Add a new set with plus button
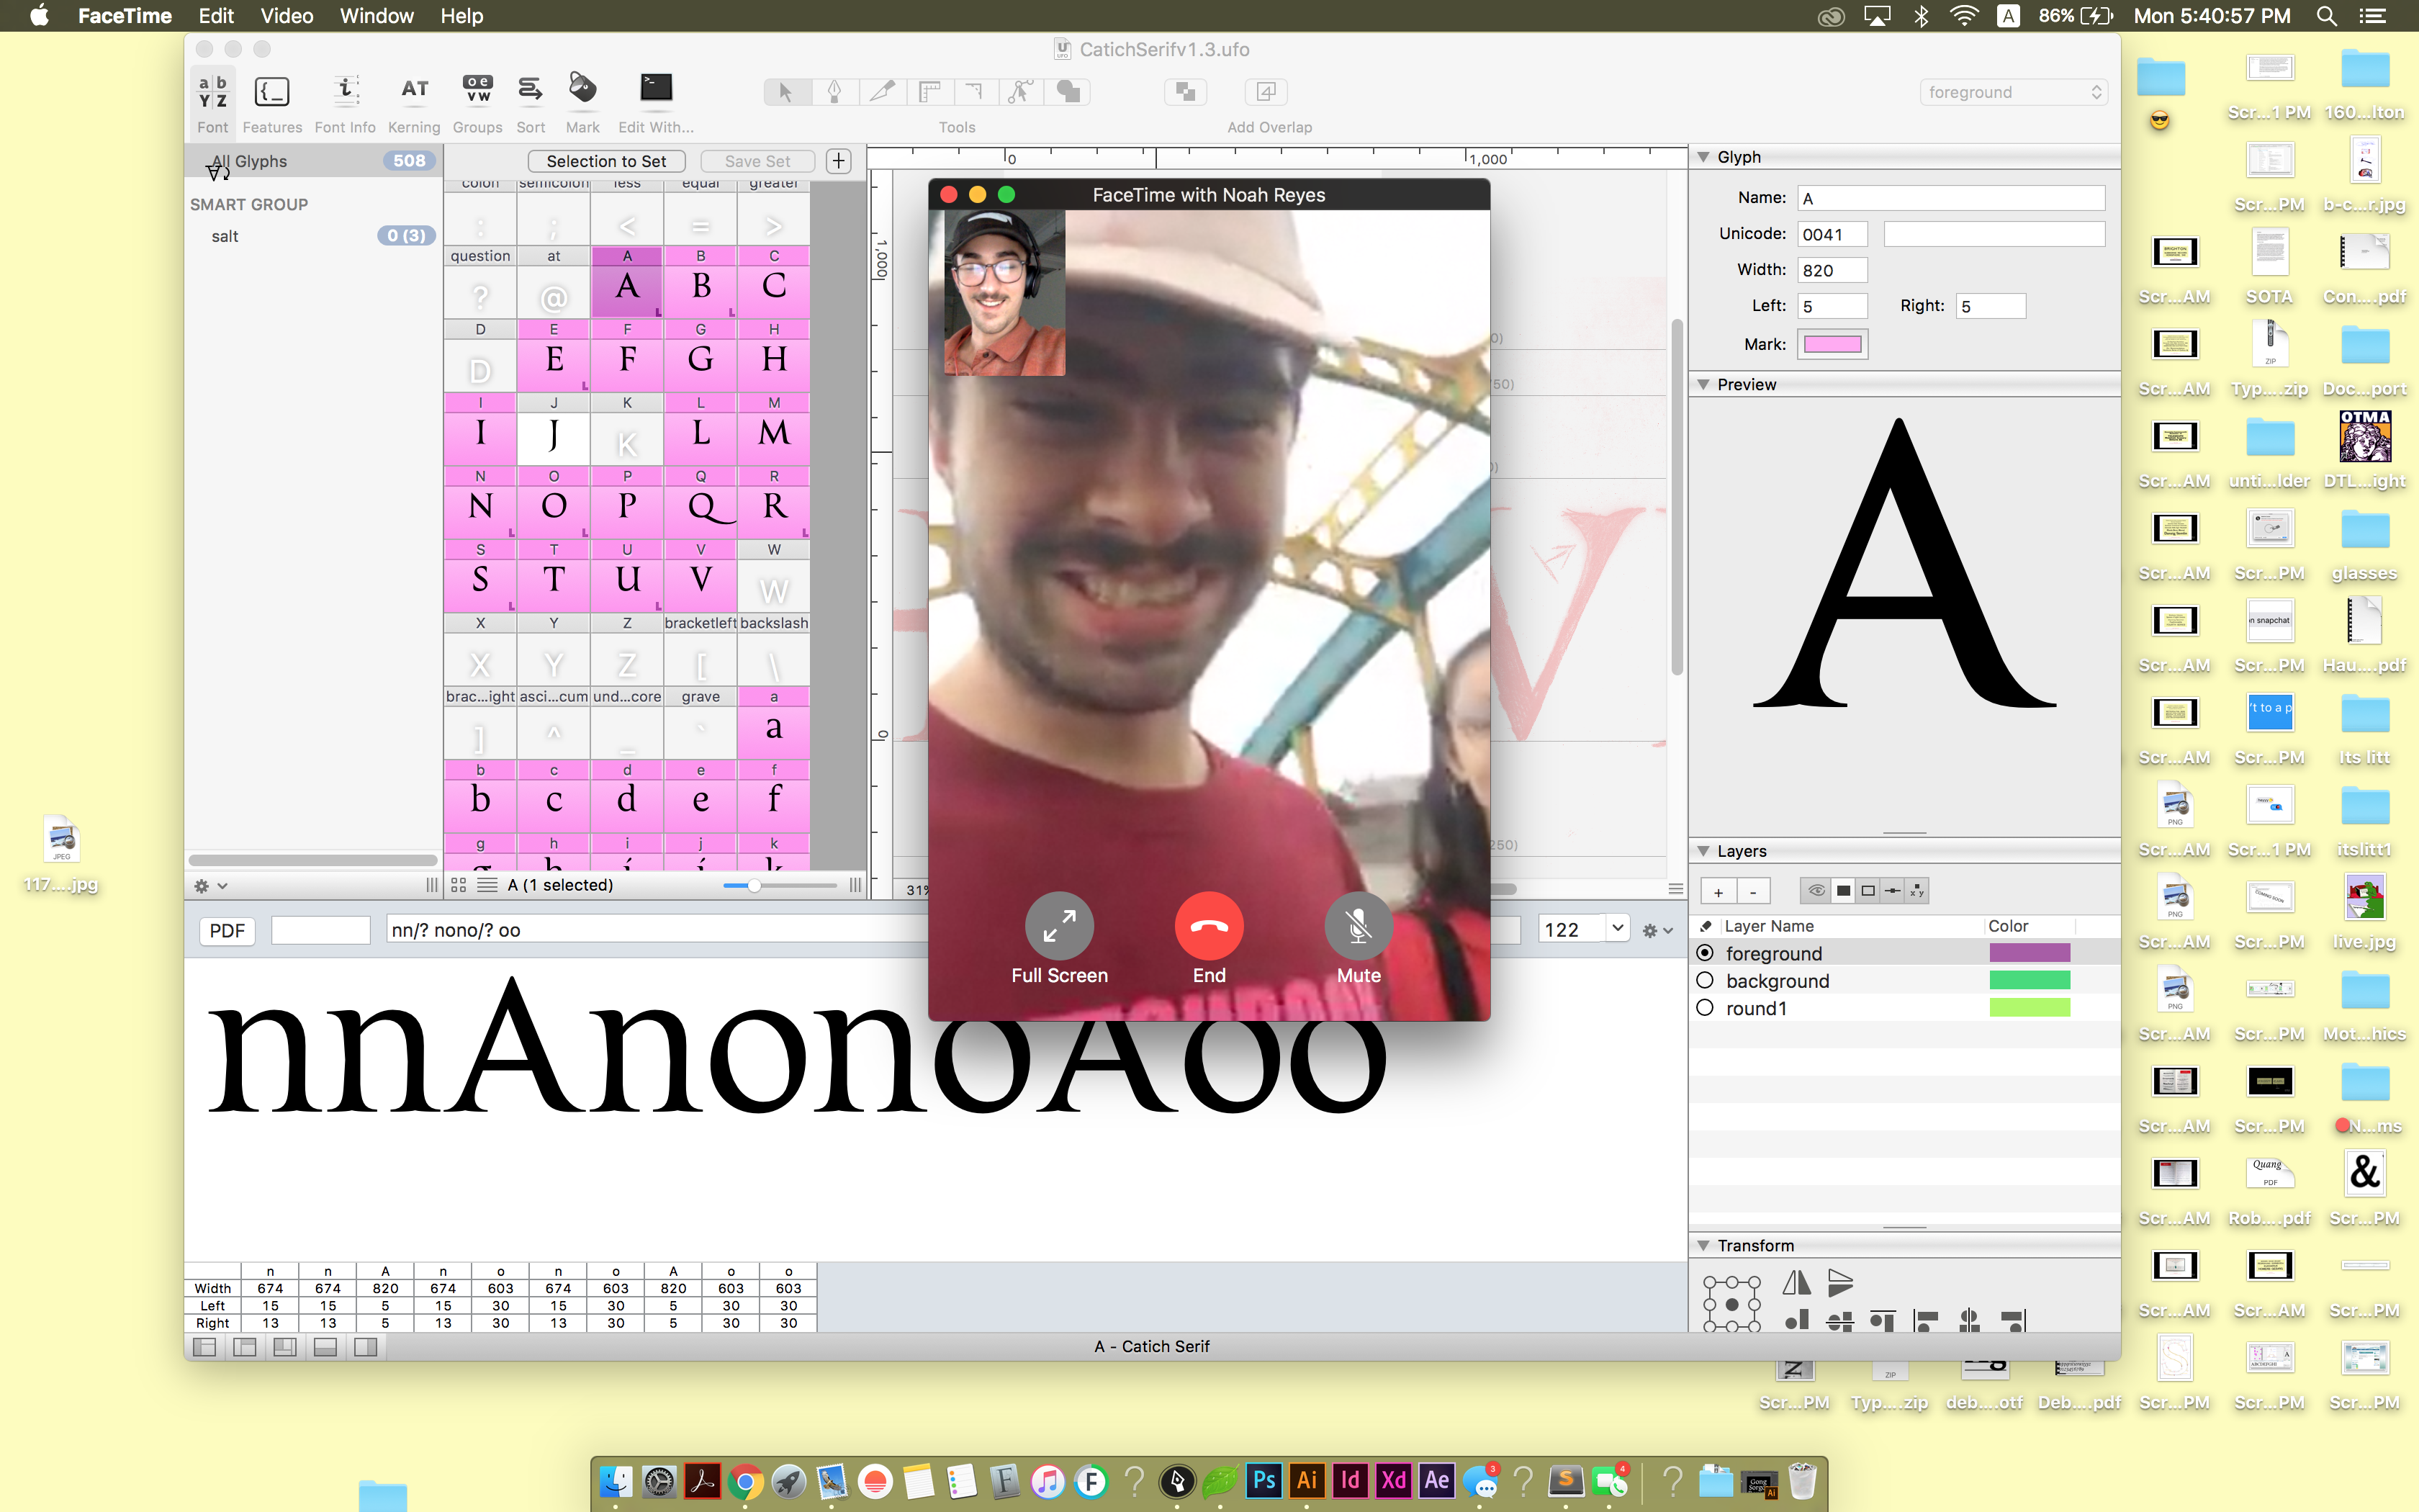The height and width of the screenshot is (1512, 2419). coord(839,161)
